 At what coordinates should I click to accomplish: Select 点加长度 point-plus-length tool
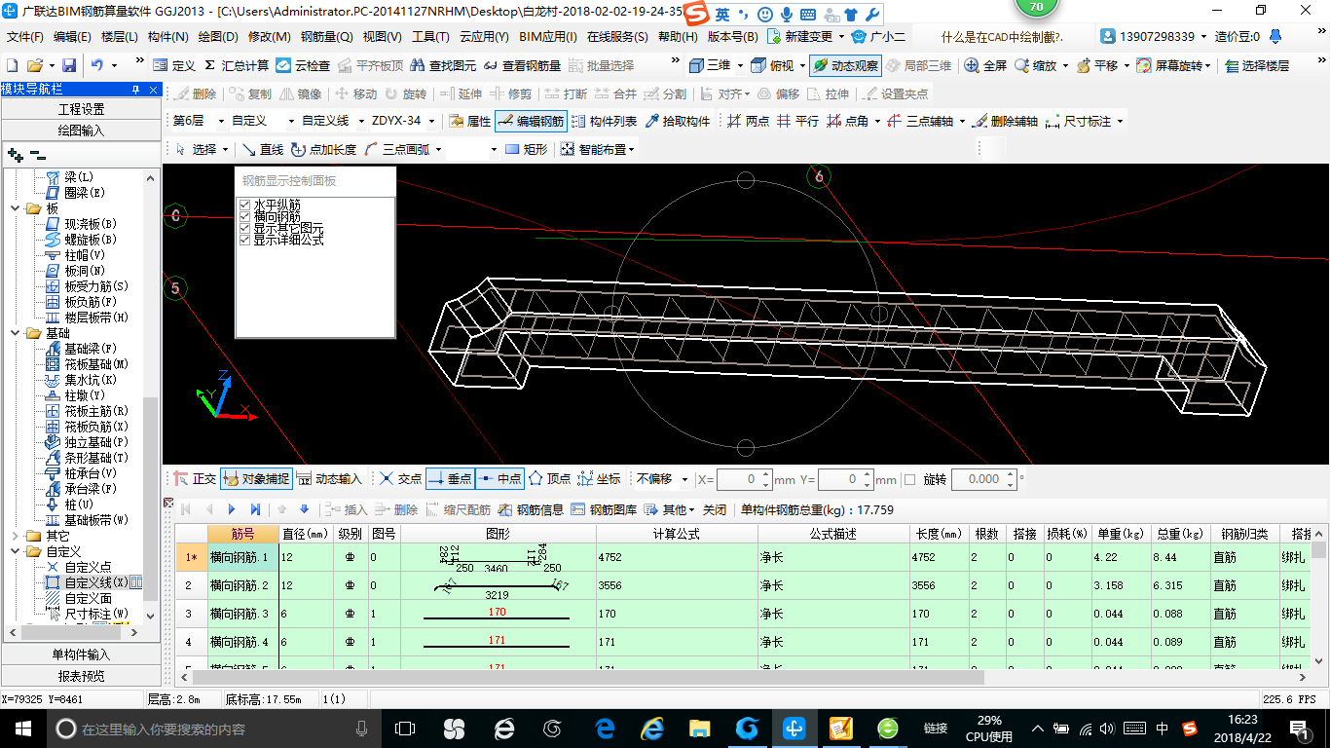coord(323,149)
